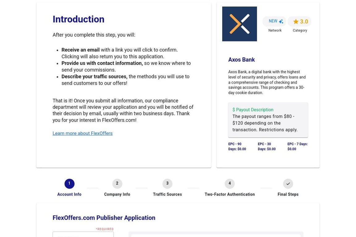Click the Final Steps checkmark circle
Image resolution: width=356 pixels, height=237 pixels.
pyautogui.click(x=288, y=184)
